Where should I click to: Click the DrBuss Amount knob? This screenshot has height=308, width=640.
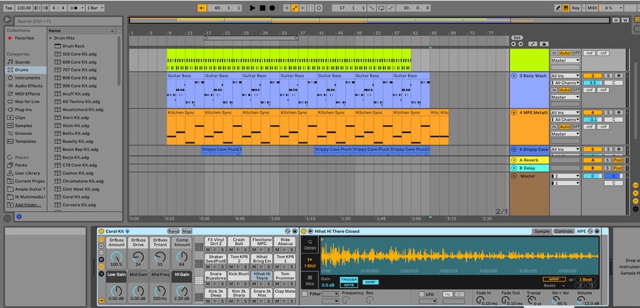coord(117,257)
